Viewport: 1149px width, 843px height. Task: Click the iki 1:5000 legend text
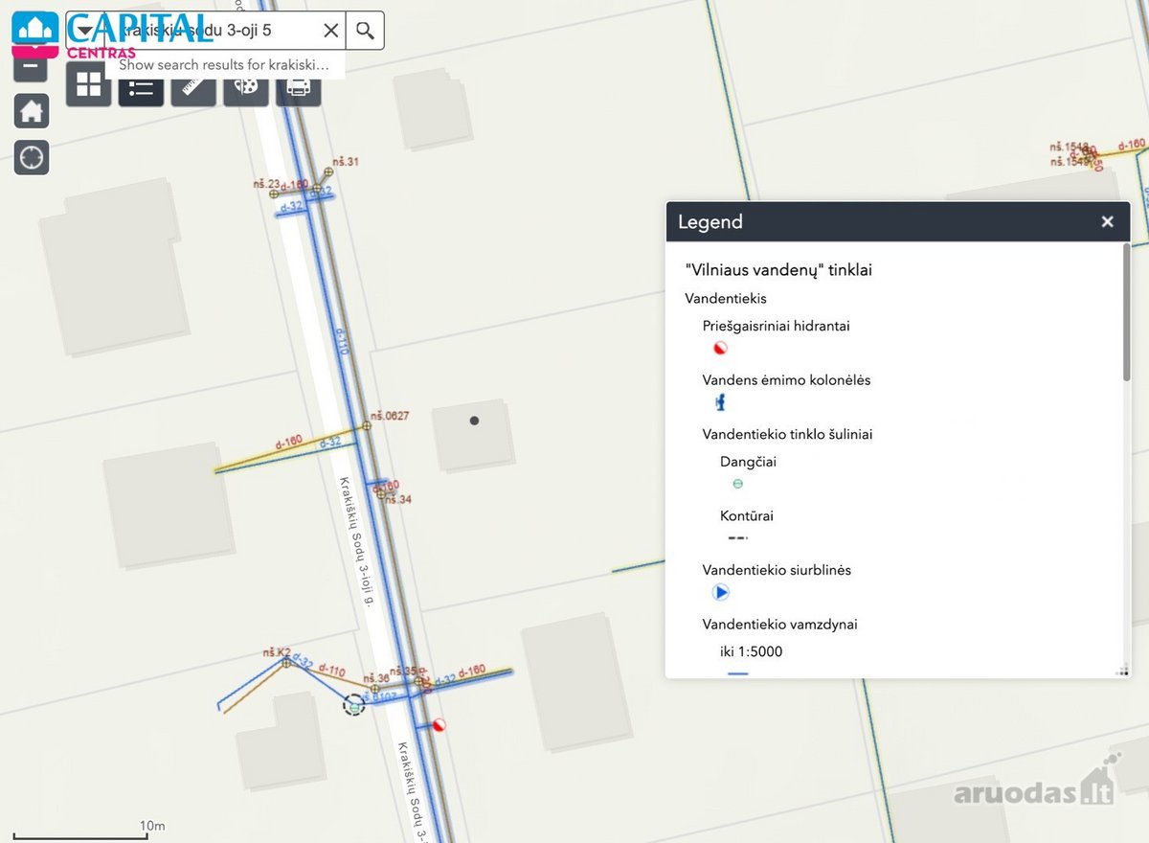point(751,652)
